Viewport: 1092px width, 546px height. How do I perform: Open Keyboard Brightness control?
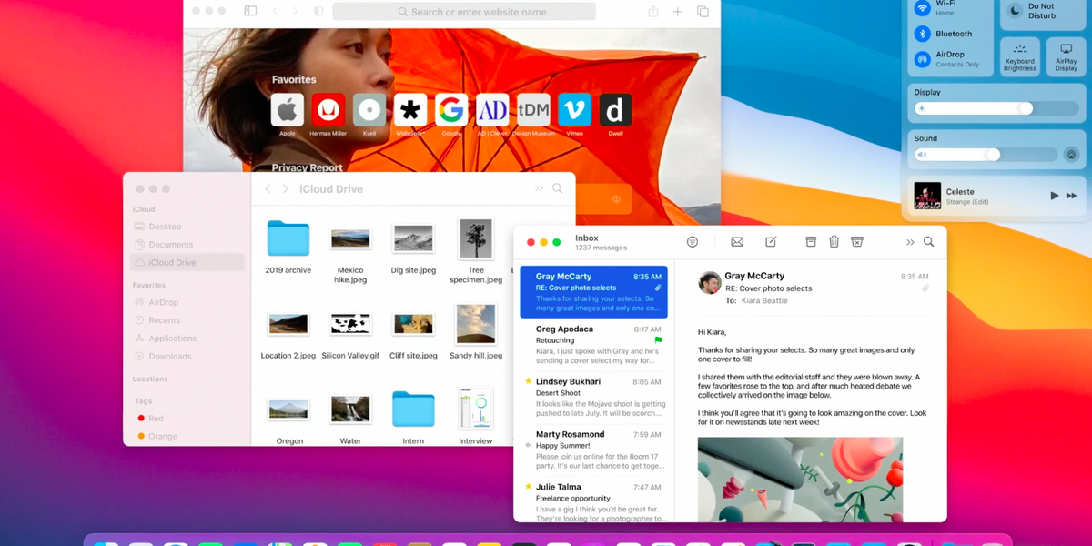(1020, 56)
